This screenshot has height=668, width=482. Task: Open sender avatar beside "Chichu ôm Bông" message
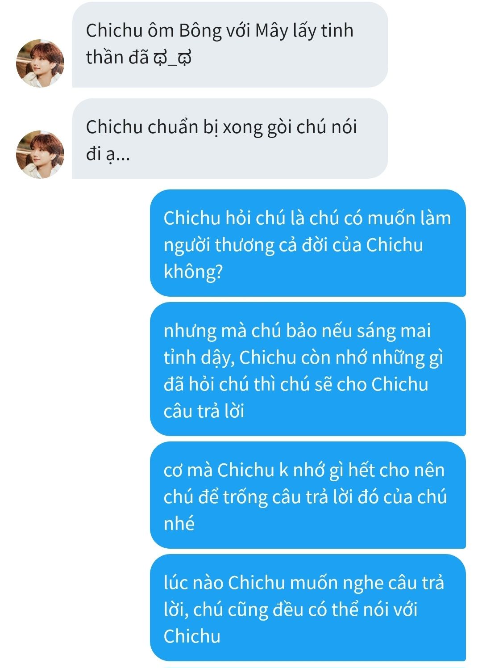tap(40, 63)
